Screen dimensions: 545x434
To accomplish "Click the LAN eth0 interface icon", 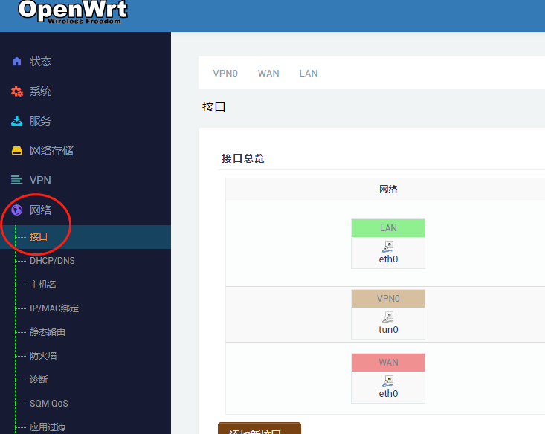I will 387,247.
